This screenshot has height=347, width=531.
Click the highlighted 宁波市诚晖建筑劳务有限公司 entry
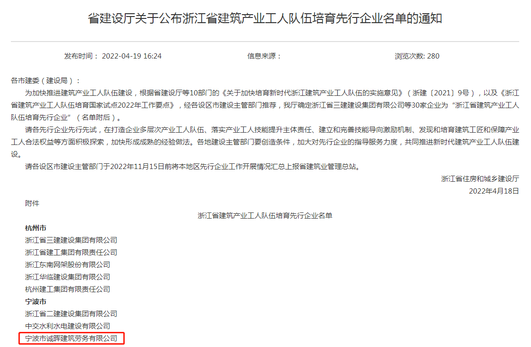pos(71,338)
